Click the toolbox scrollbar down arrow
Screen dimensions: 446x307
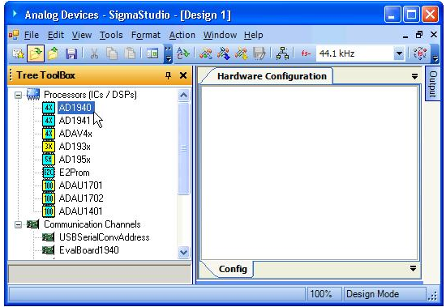pyautogui.click(x=183, y=252)
